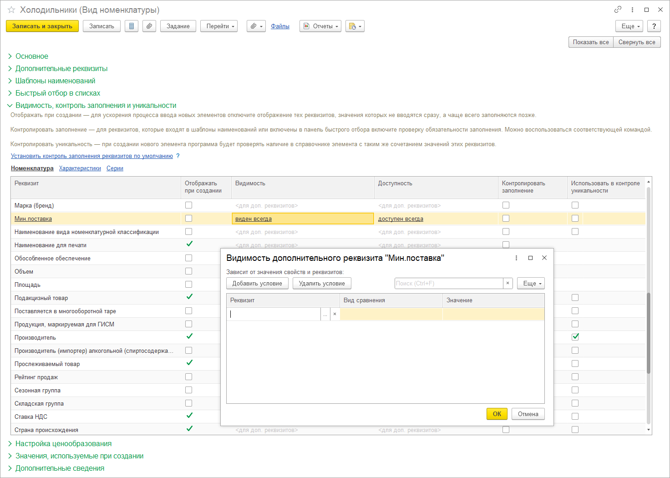The height and width of the screenshot is (478, 670).
Task: Open the Отчеты dropdown
Action: pos(320,26)
